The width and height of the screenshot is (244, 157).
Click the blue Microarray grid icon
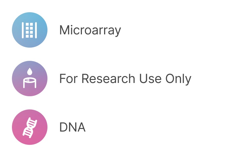(x=30, y=30)
